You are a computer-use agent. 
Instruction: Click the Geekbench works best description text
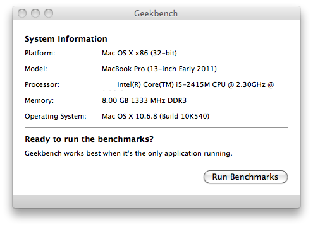(x=128, y=153)
